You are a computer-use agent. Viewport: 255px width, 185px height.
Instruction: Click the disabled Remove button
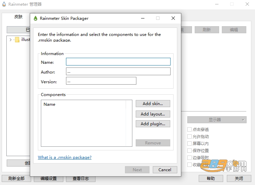[153, 143]
